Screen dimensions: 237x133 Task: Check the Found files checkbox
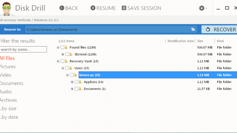[x=62, y=47]
